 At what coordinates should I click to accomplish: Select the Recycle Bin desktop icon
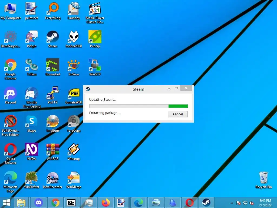point(263,180)
